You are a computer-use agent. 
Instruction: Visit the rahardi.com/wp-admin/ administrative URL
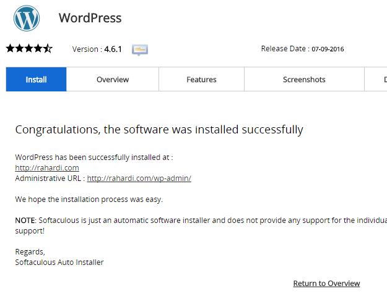click(139, 178)
